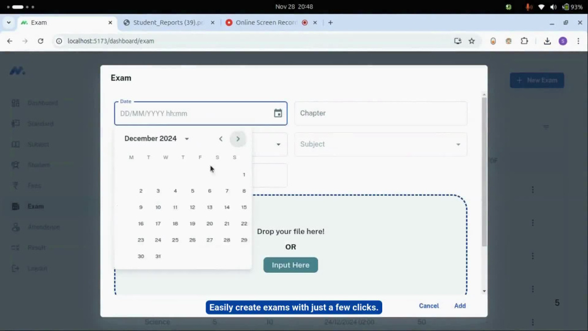Click the Chapter input field
The image size is (588, 331).
pyautogui.click(x=380, y=113)
